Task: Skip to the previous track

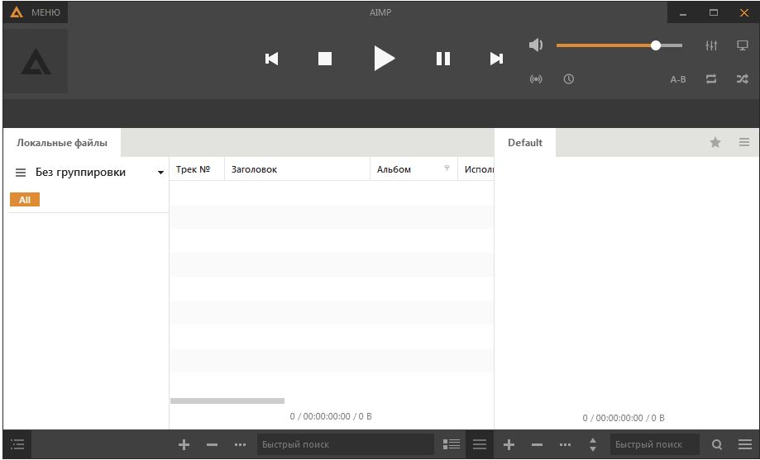Action: click(271, 59)
